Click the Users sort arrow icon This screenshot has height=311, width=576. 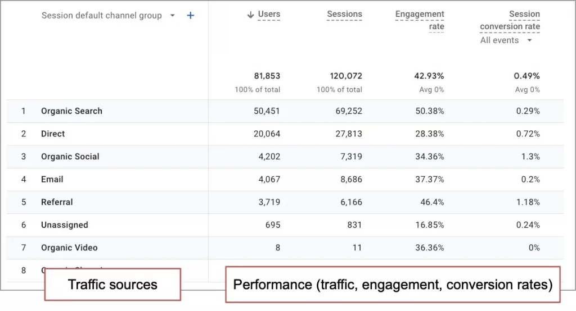[250, 15]
